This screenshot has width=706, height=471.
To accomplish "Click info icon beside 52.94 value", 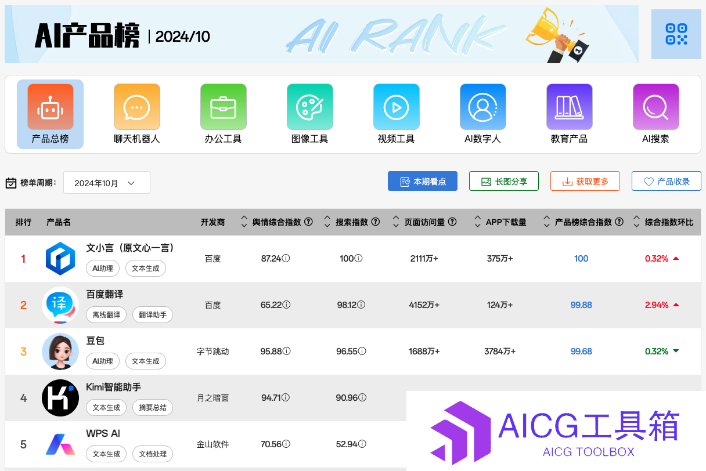I will click(x=362, y=444).
